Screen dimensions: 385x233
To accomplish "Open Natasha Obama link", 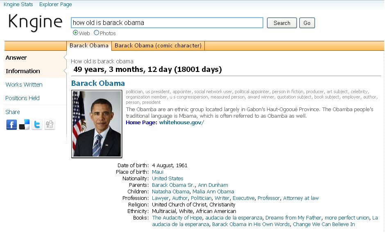I will 171,192.
